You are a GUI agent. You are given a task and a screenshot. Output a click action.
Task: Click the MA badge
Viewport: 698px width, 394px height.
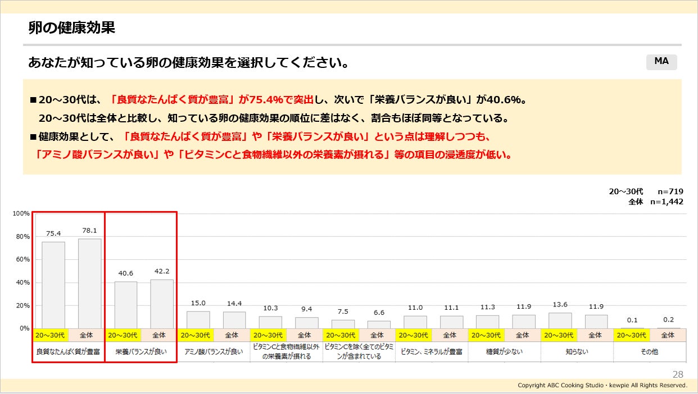pos(661,62)
